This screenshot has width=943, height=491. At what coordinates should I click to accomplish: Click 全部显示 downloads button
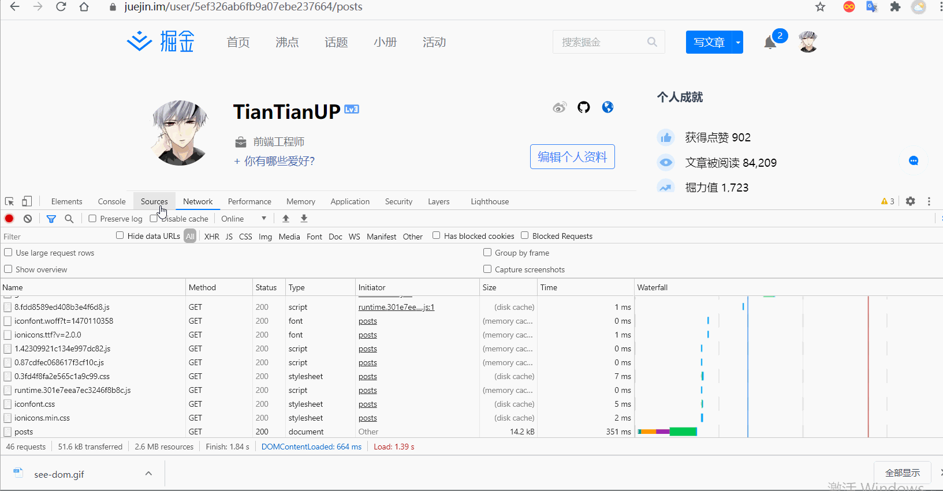pos(903,473)
